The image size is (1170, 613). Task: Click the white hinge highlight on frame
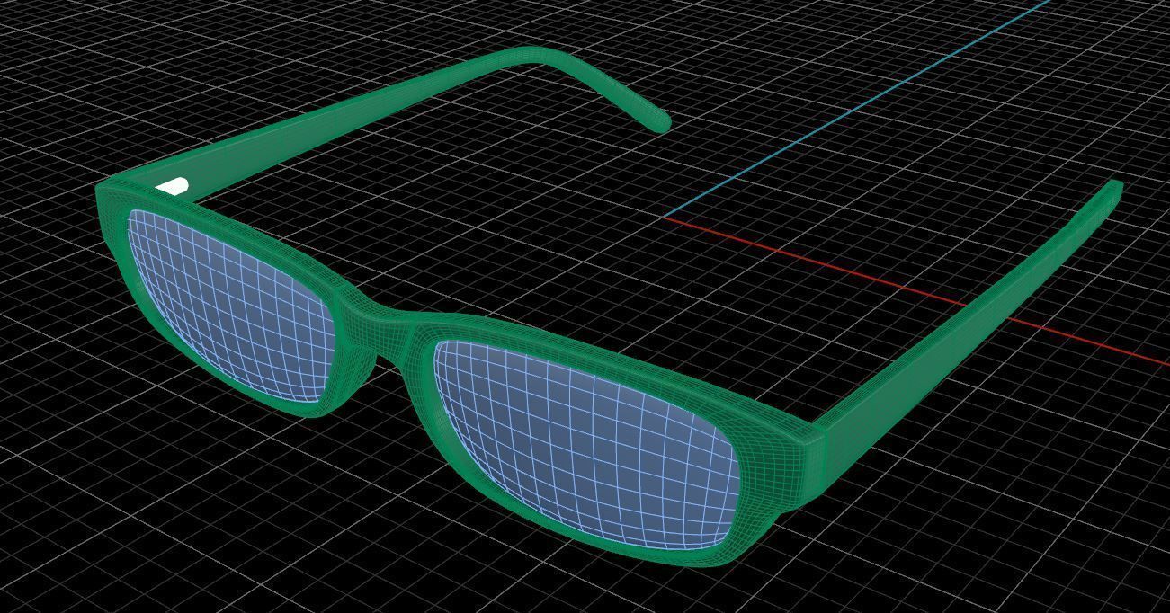pyautogui.click(x=173, y=187)
